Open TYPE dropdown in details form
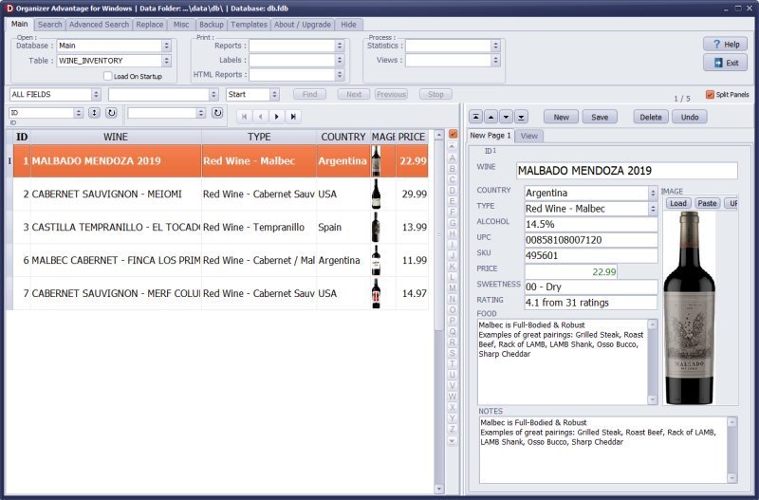 653,209
